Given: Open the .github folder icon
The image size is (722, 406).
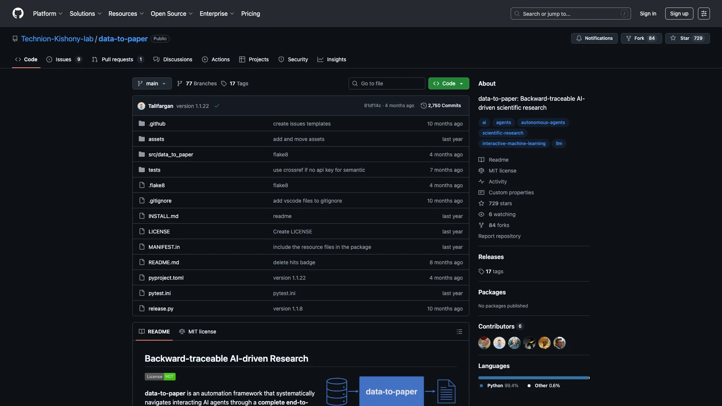Looking at the screenshot, I should (x=142, y=124).
